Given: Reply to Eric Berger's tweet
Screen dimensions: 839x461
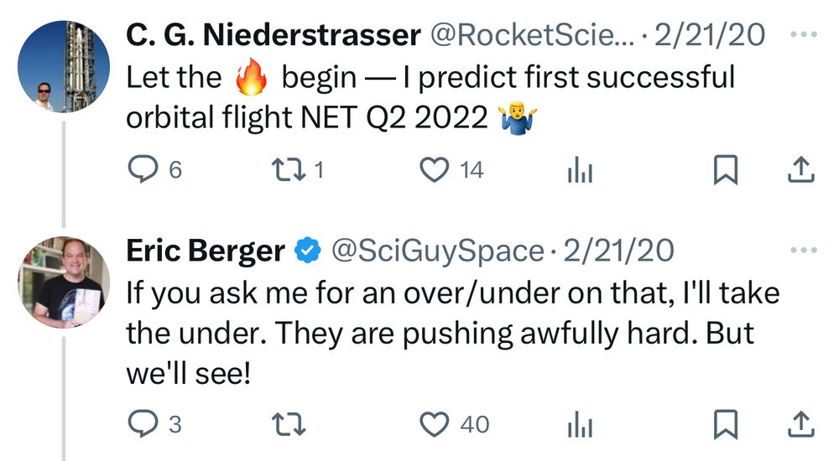Looking at the screenshot, I should tap(142, 425).
